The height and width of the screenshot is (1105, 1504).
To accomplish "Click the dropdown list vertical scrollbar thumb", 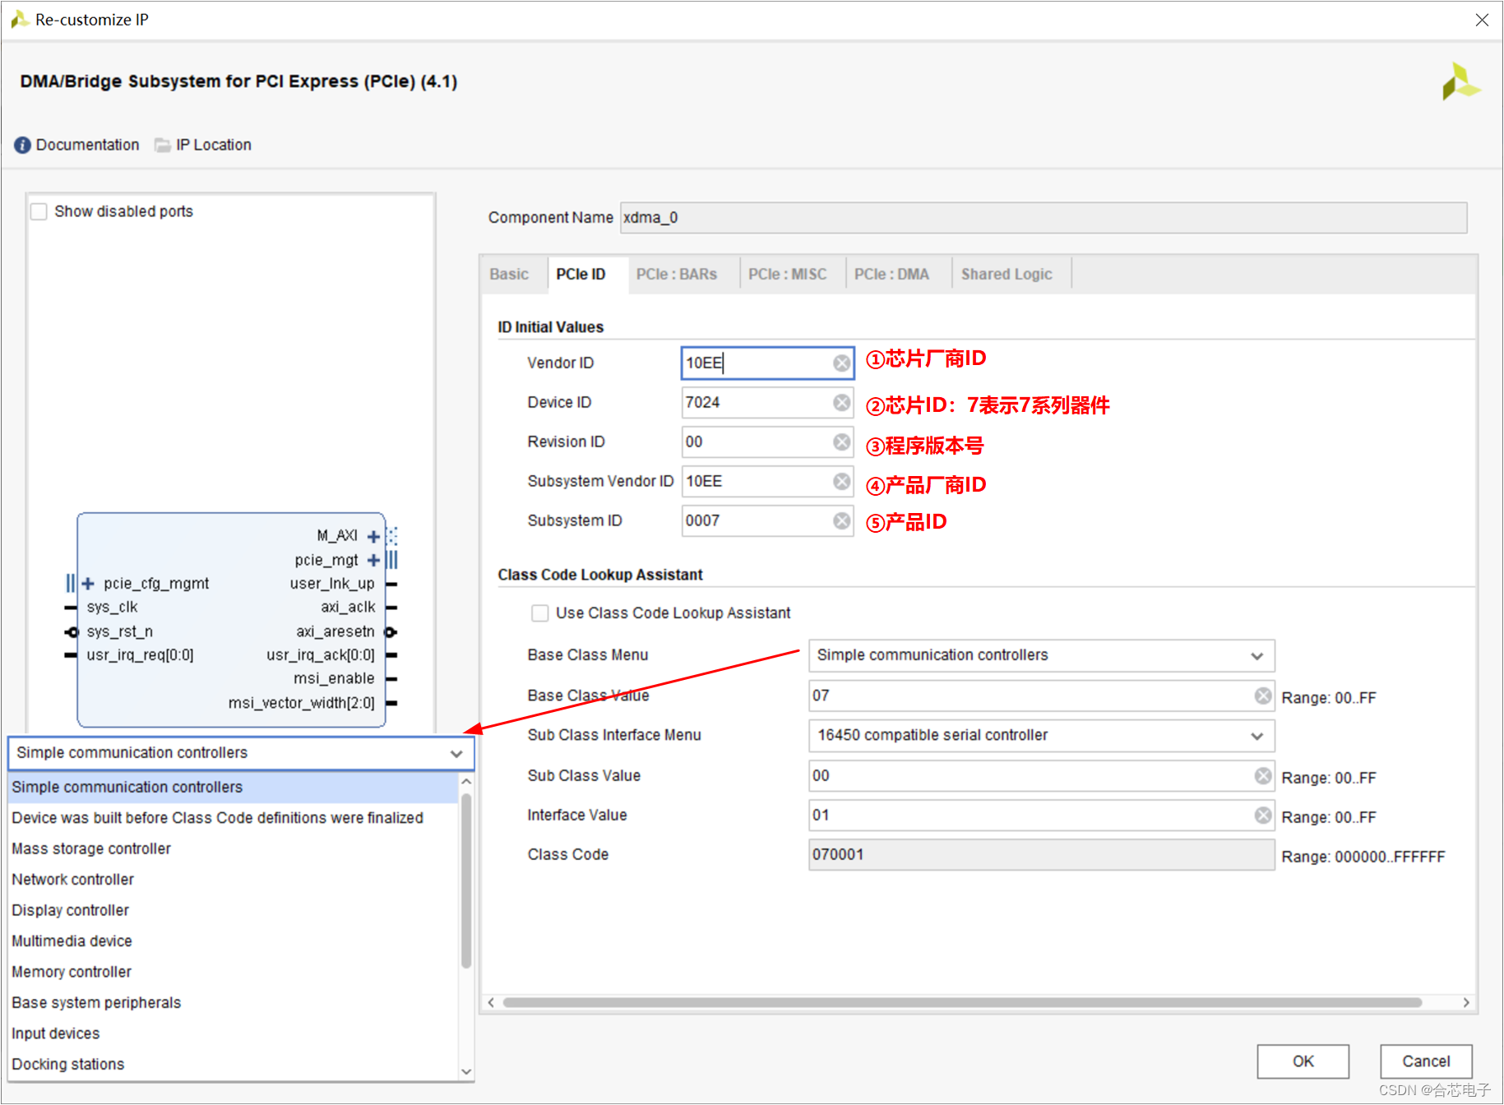I will coord(466,880).
